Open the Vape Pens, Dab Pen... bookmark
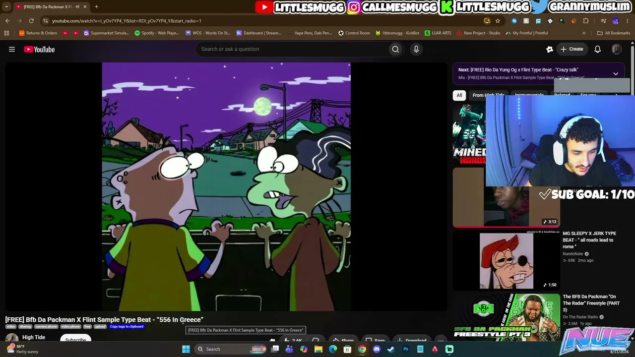This screenshot has width=635, height=357. click(310, 33)
